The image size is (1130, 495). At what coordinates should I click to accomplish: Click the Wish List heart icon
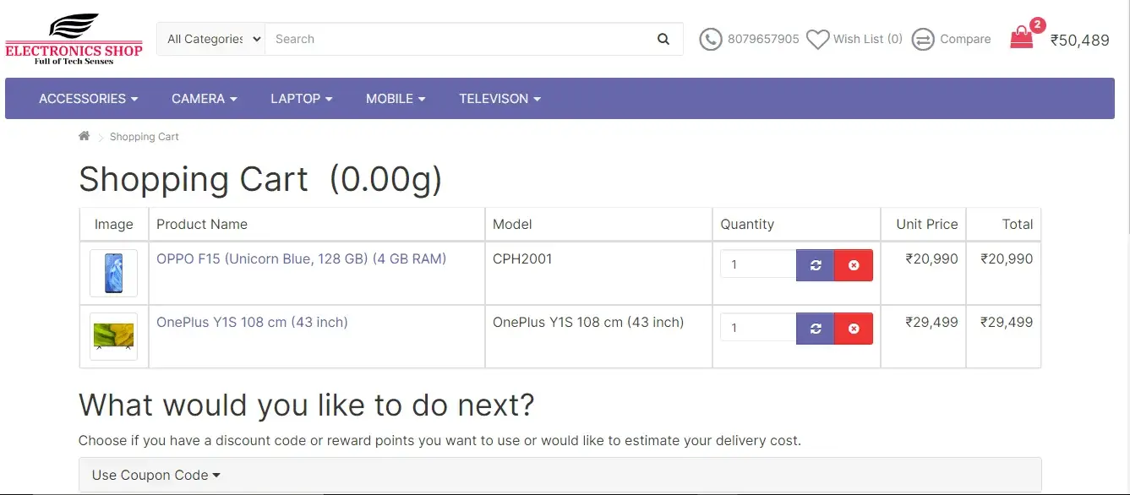[x=817, y=39]
